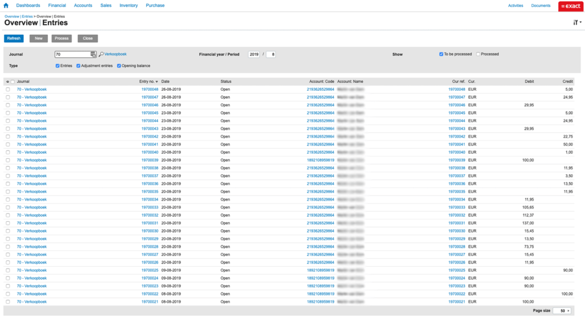The width and height of the screenshot is (585, 329).
Task: Sort by the Debit column header
Action: click(529, 82)
